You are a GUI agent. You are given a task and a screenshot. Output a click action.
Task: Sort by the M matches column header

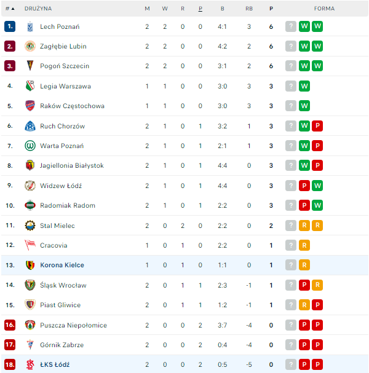(x=147, y=9)
